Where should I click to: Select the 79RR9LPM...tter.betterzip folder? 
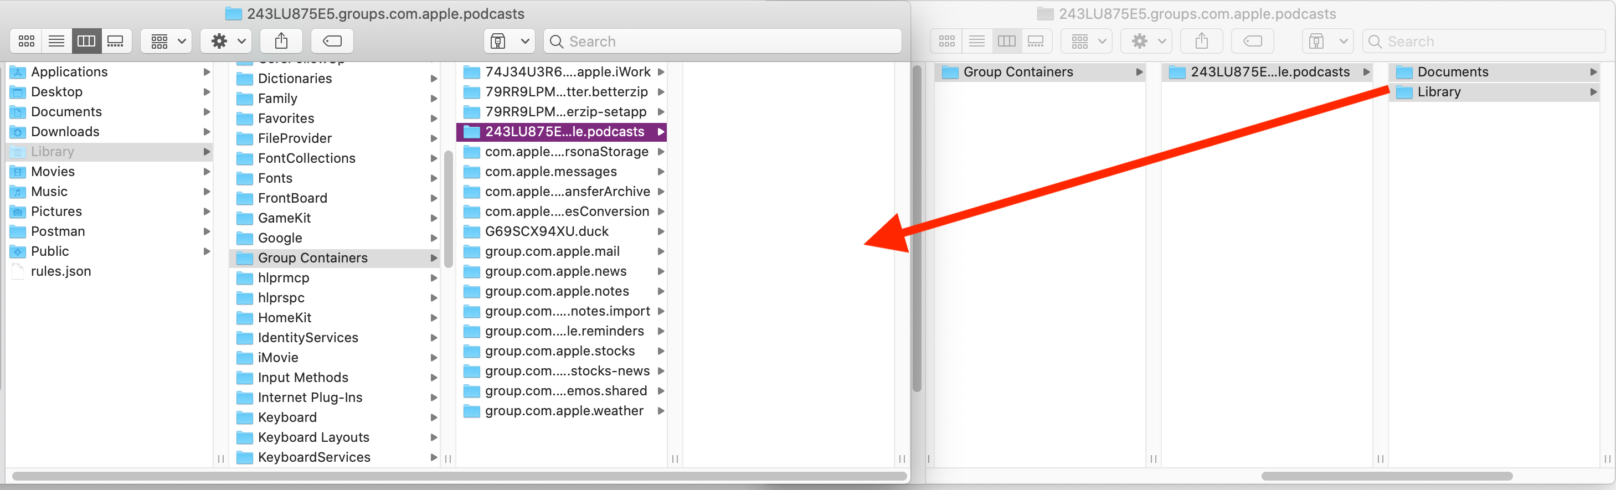click(562, 91)
